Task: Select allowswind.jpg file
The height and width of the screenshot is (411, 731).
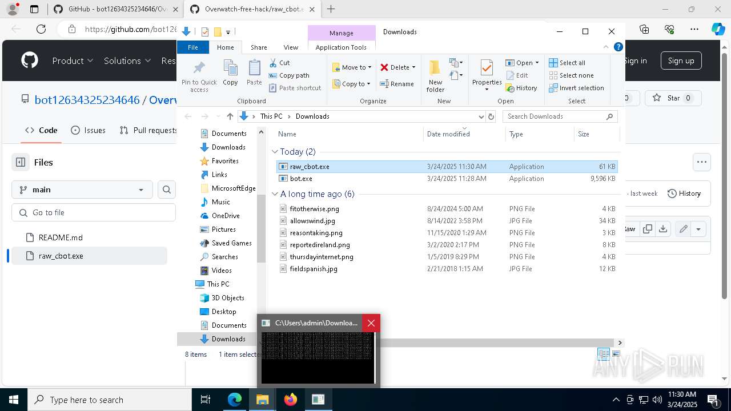Action: (447, 221)
